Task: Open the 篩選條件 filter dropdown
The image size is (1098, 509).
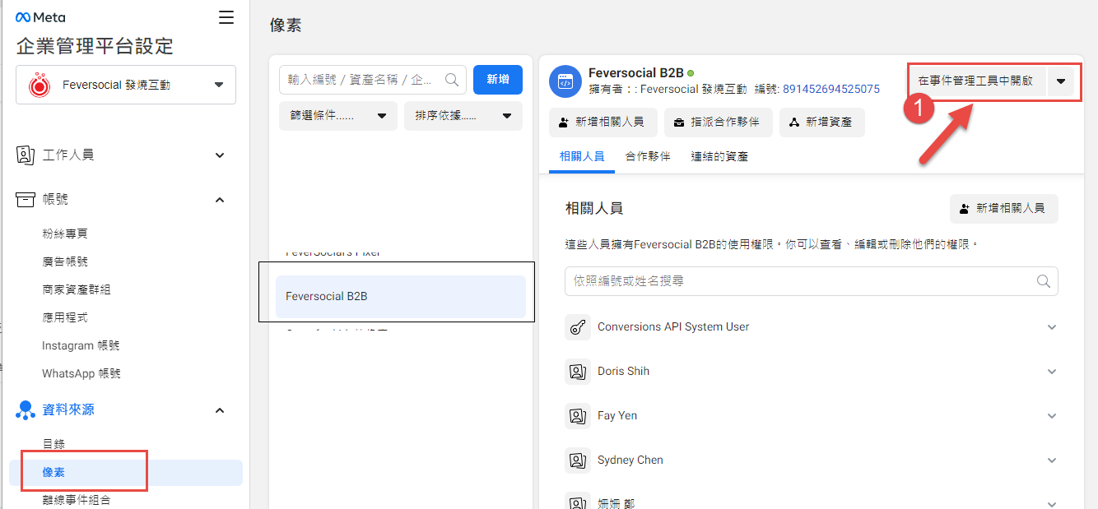Action: (x=337, y=116)
